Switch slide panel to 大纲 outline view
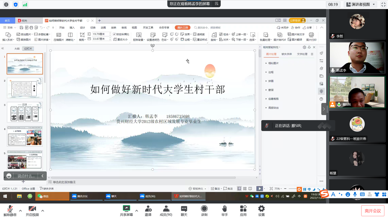388x218 pixels. [17, 48]
